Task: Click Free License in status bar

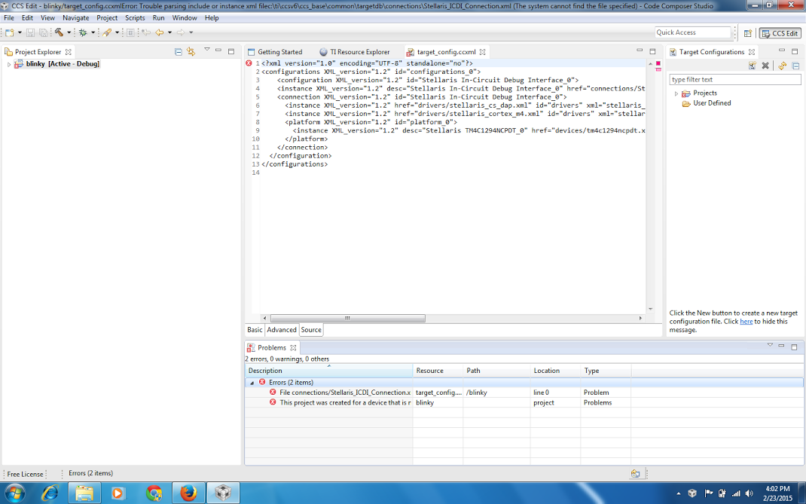Action: [25, 474]
